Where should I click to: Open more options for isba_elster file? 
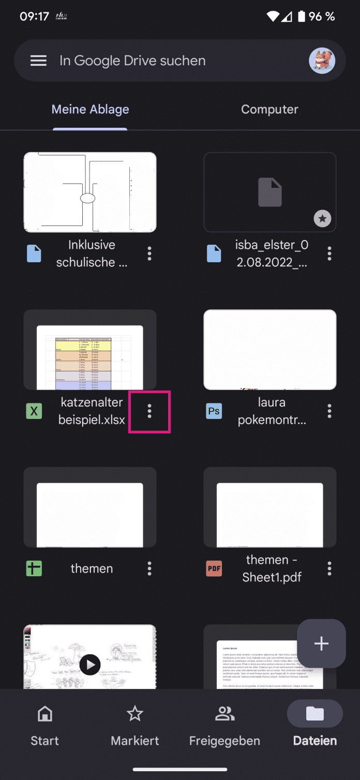pos(329,253)
